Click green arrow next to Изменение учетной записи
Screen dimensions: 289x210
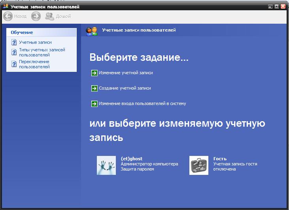click(x=94, y=73)
